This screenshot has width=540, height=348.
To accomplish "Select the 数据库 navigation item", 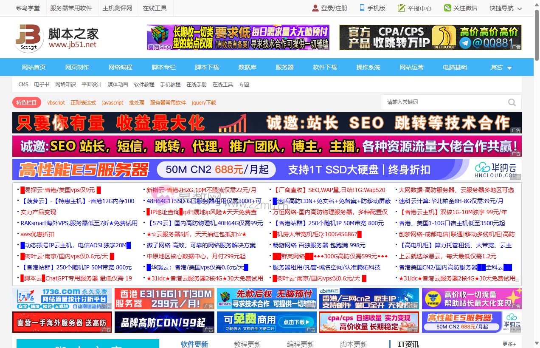I will 247,67.
